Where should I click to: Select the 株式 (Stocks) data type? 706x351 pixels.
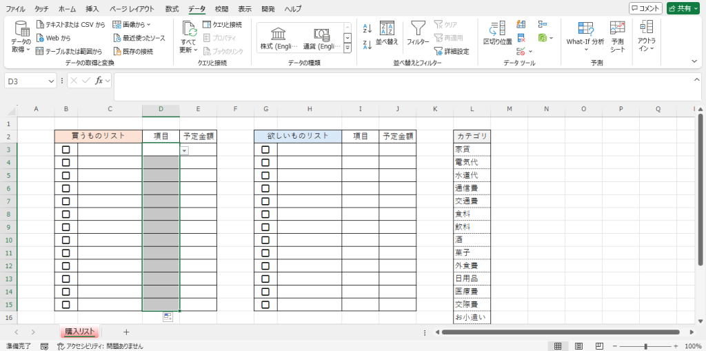(278, 38)
